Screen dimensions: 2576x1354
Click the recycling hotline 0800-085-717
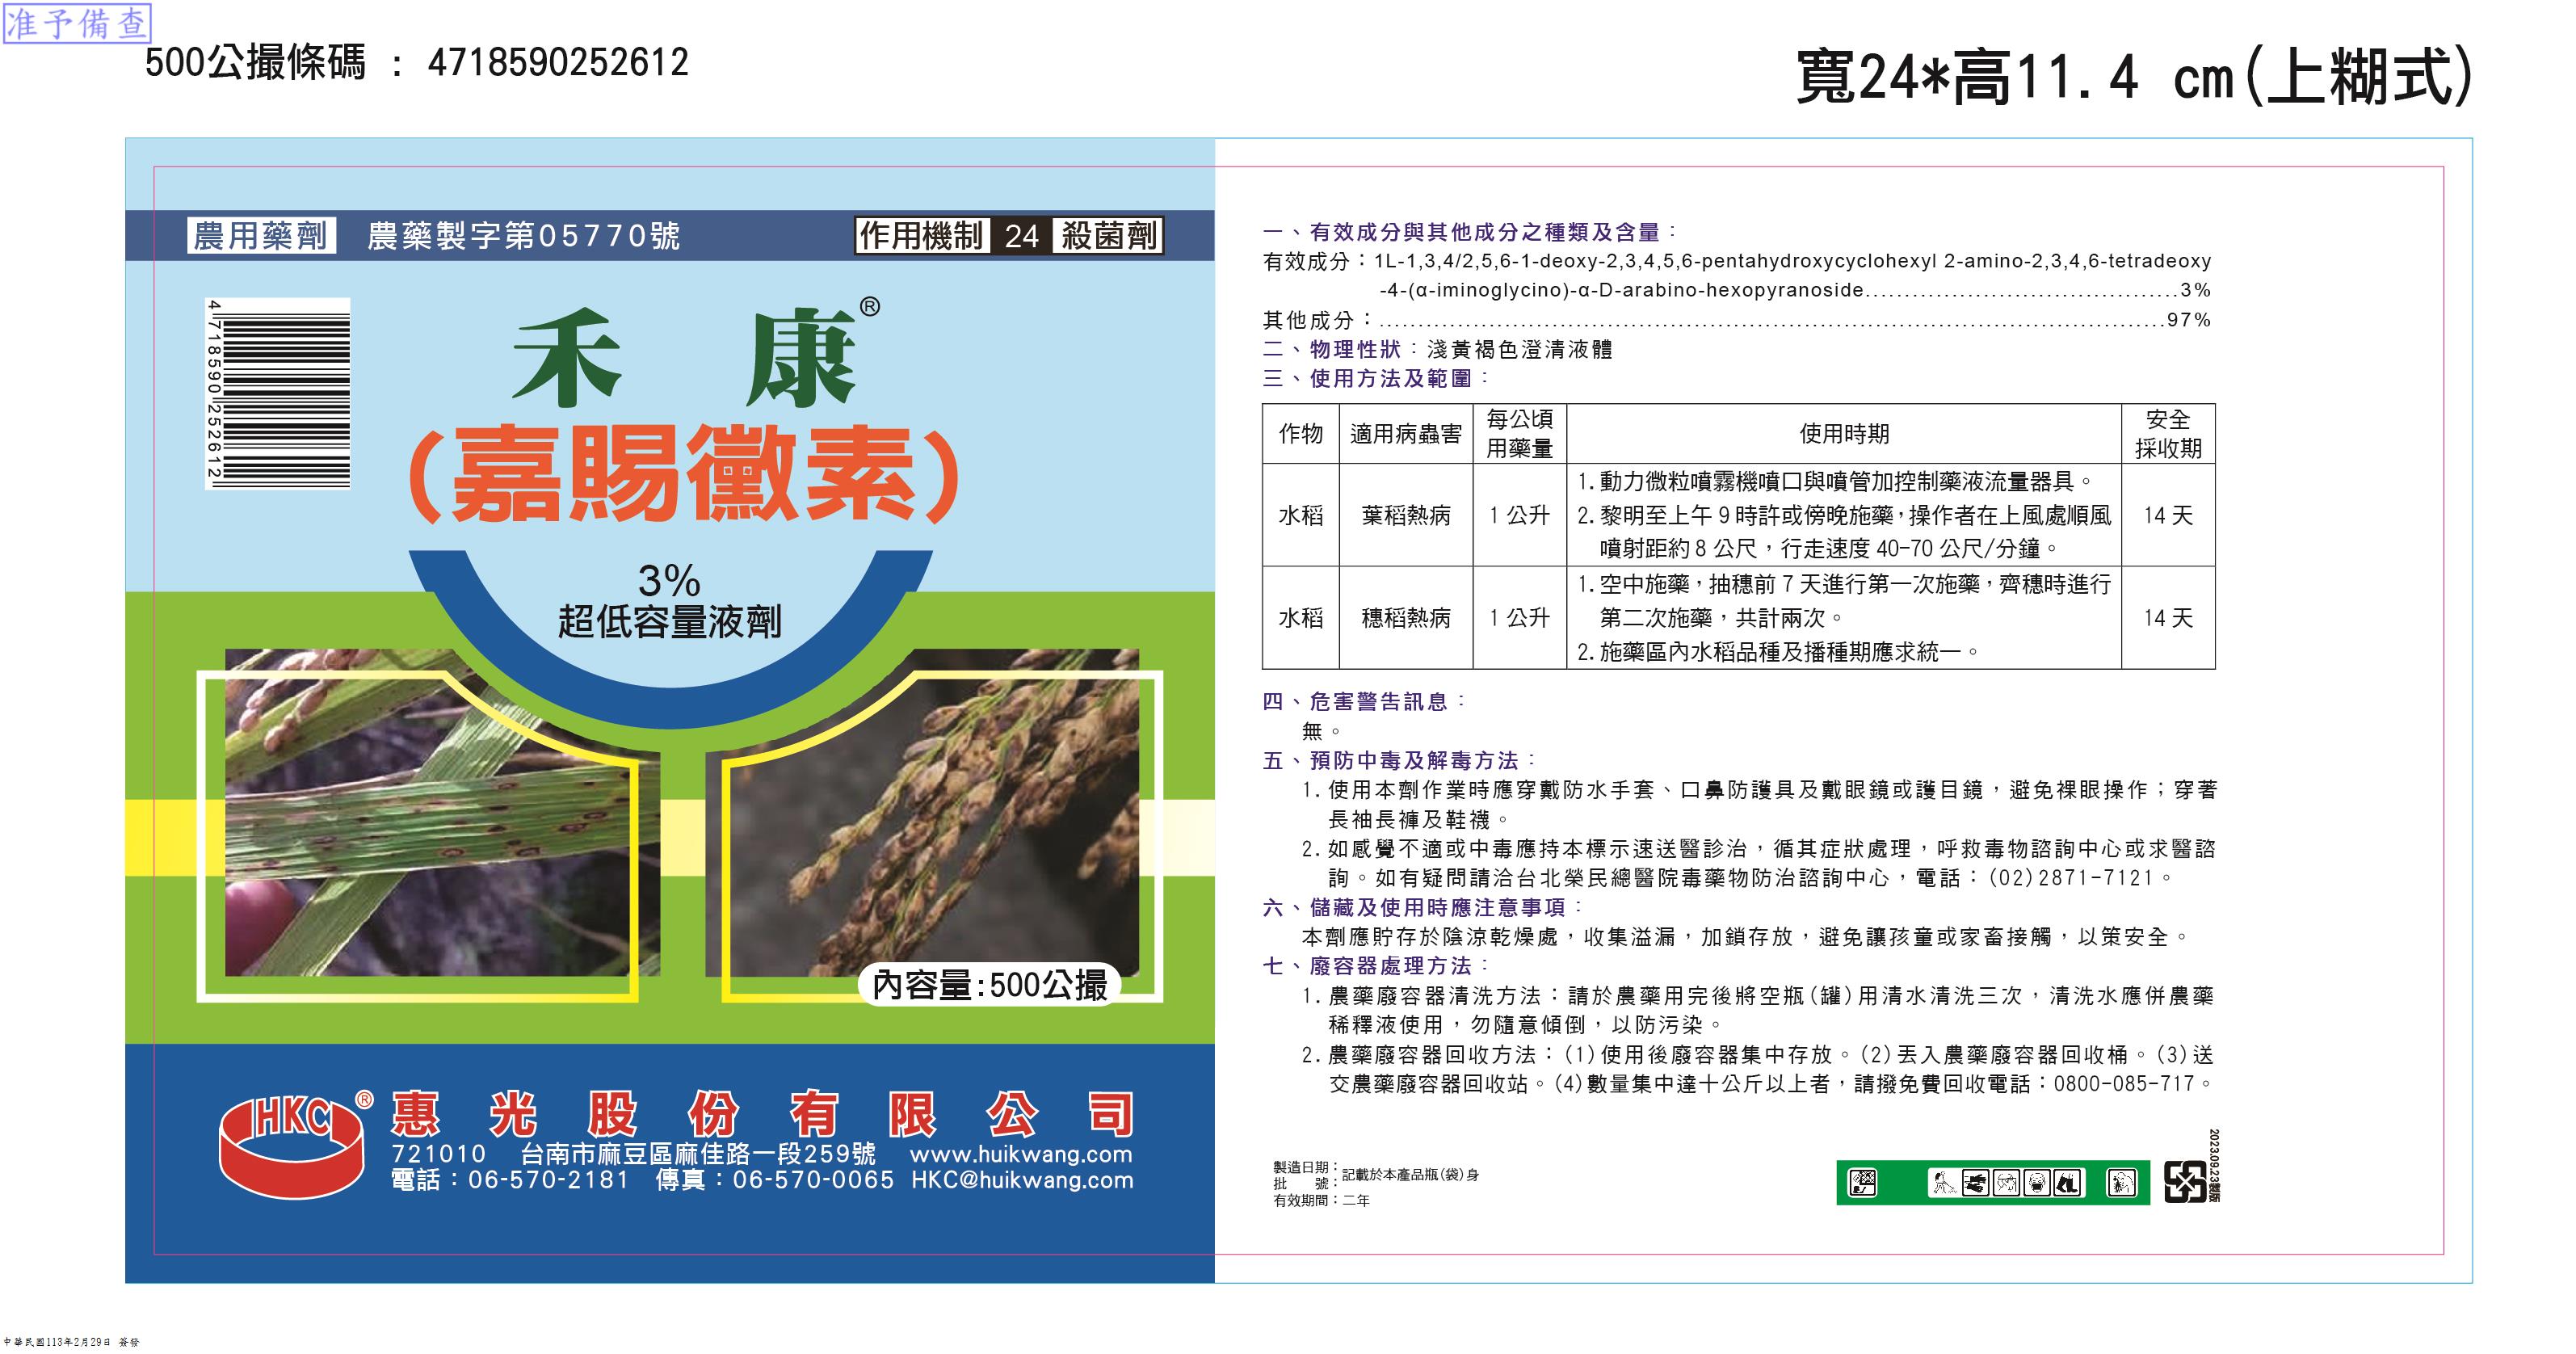(x=2124, y=1084)
